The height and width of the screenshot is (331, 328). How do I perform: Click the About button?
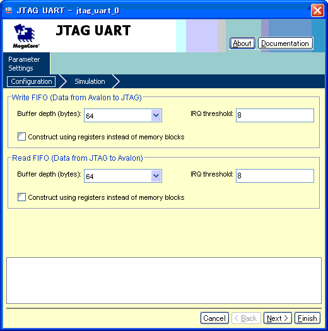(x=242, y=44)
